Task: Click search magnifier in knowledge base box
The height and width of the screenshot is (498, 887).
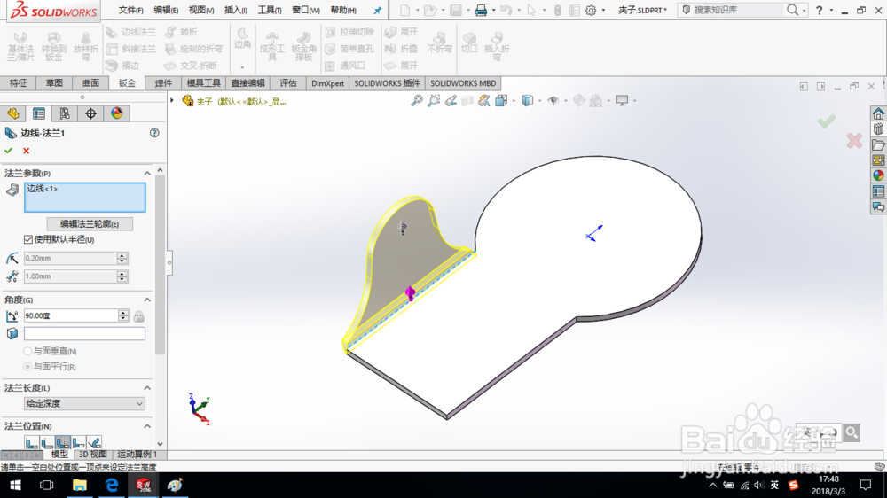Action: [792, 10]
